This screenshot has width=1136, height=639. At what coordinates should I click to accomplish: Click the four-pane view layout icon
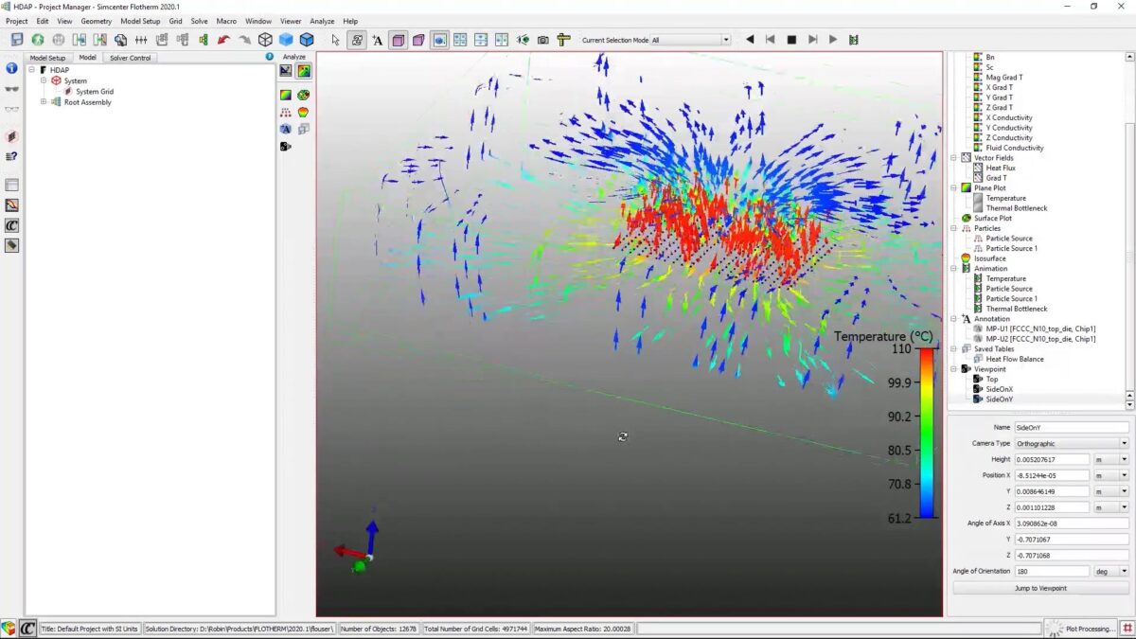(x=460, y=40)
